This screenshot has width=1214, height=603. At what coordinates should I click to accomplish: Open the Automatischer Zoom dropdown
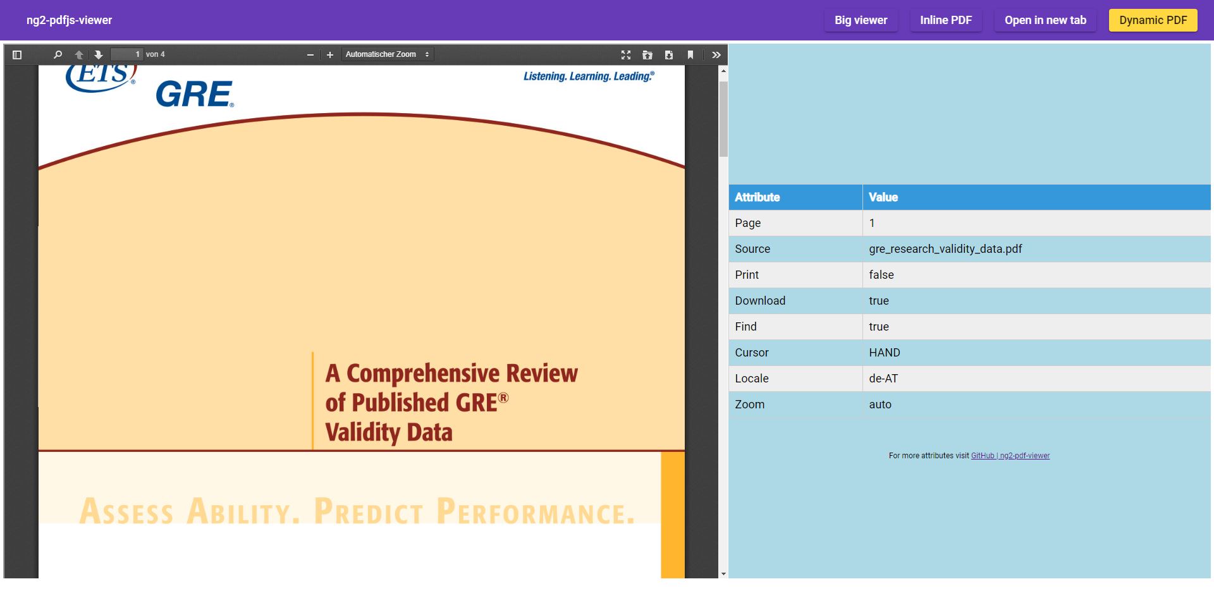(388, 54)
